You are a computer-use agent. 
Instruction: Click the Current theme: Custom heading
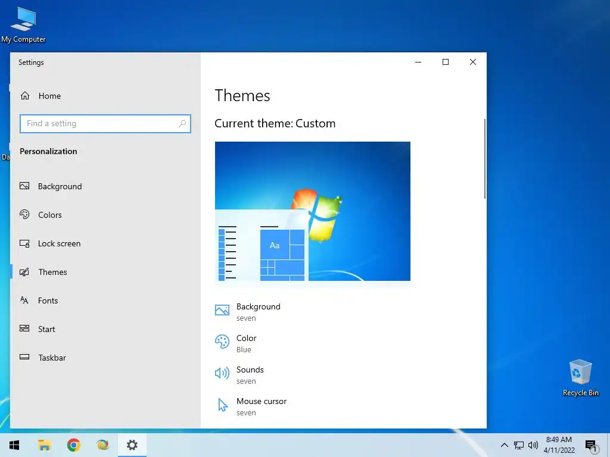[x=275, y=123]
